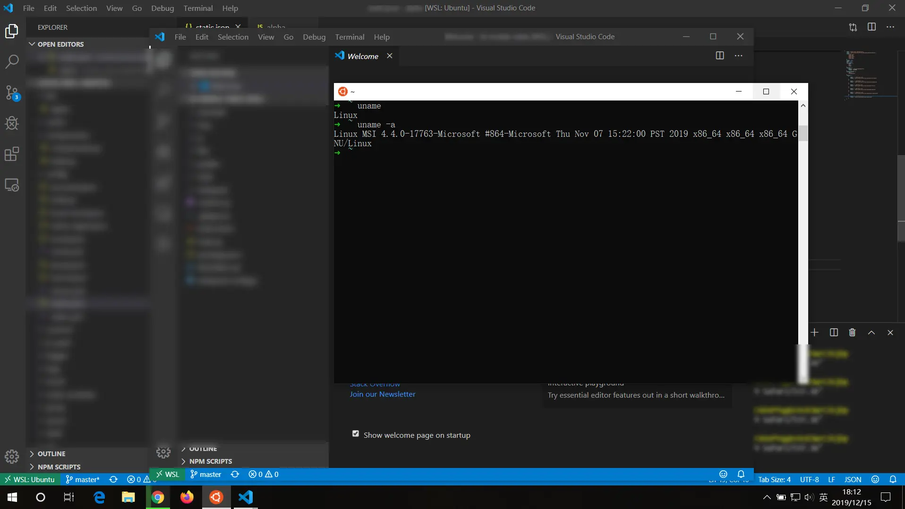Split the terminal in the back window's panel
Viewport: 905px width, 509px height.
tap(834, 333)
